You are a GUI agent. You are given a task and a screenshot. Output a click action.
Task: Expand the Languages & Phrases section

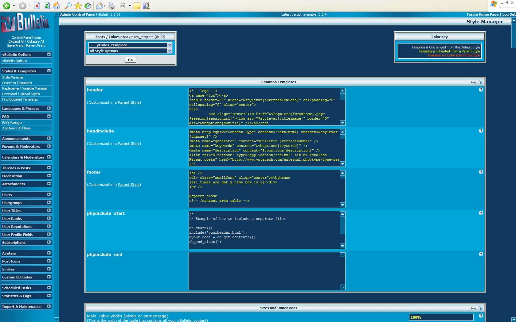point(49,108)
